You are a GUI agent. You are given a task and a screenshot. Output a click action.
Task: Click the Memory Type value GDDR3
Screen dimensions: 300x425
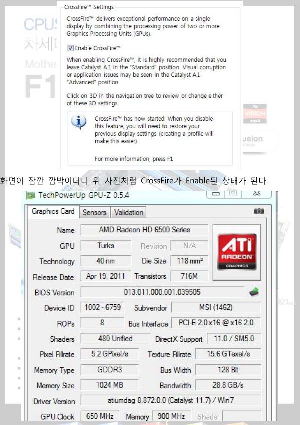pyautogui.click(x=110, y=370)
